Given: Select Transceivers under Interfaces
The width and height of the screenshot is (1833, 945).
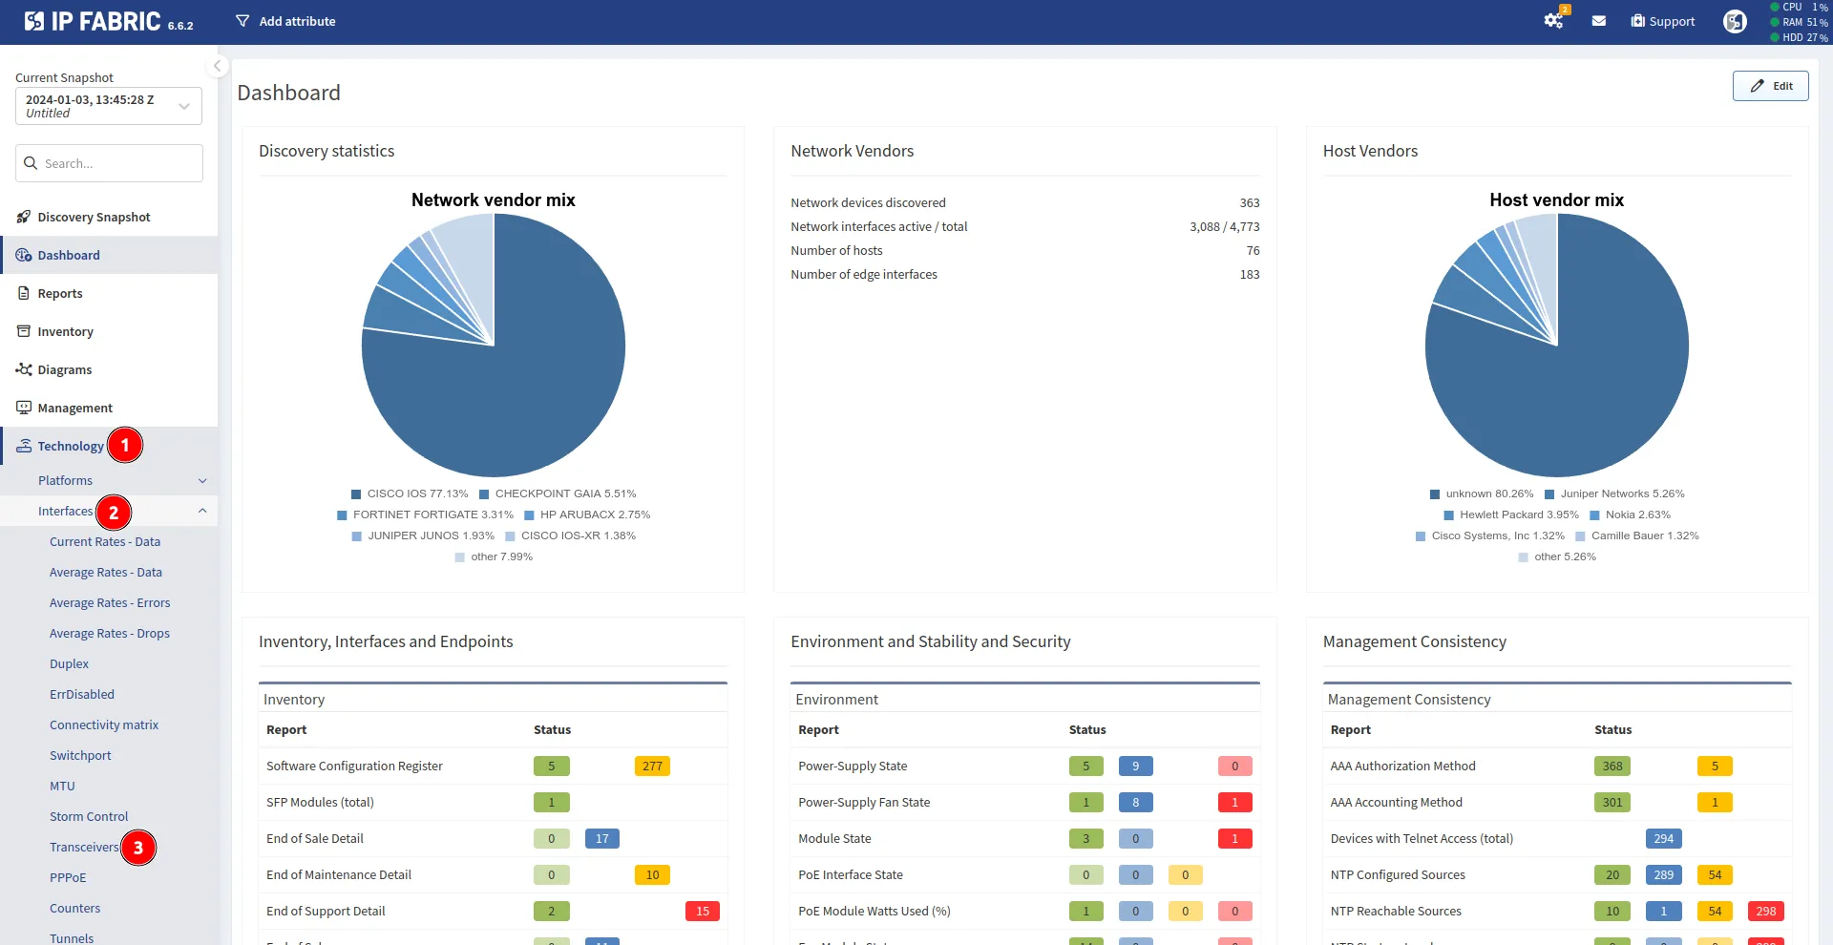Looking at the screenshot, I should pos(84,847).
